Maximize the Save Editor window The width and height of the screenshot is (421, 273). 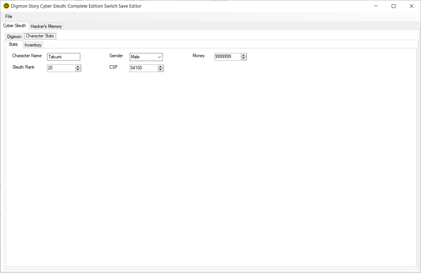click(394, 6)
